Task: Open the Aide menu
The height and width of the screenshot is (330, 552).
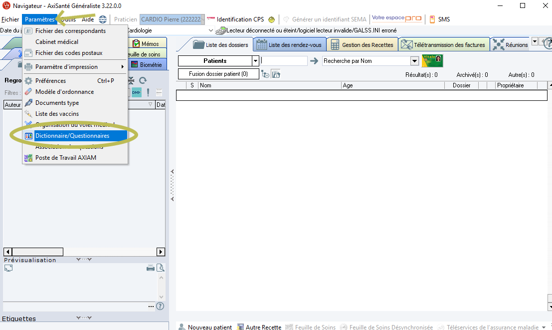Action: 88,19
